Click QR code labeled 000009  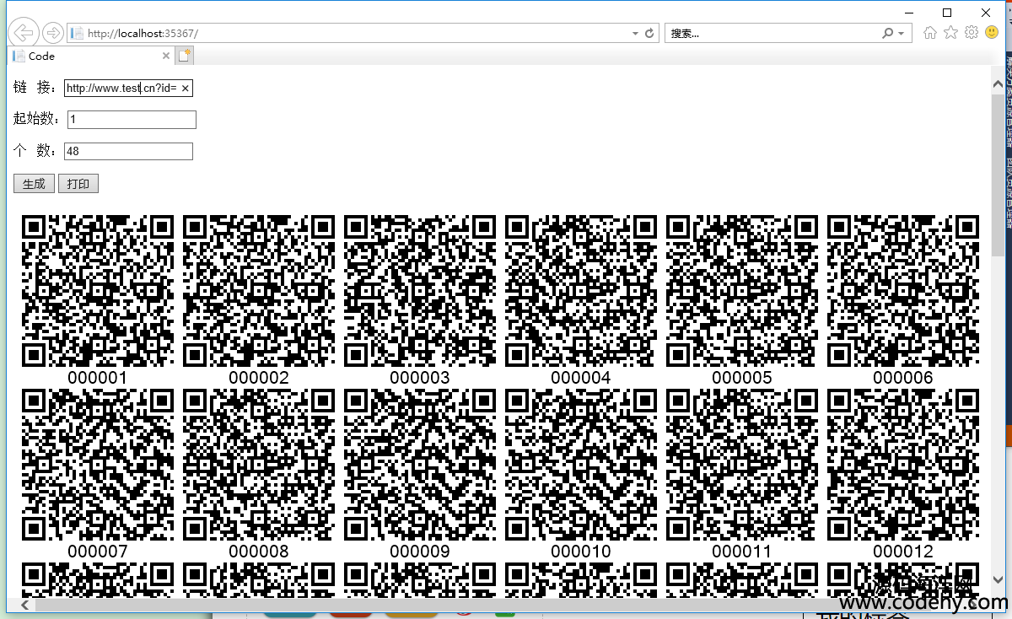pos(419,465)
